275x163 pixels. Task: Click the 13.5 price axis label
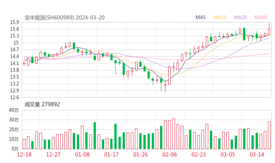coord(14,77)
